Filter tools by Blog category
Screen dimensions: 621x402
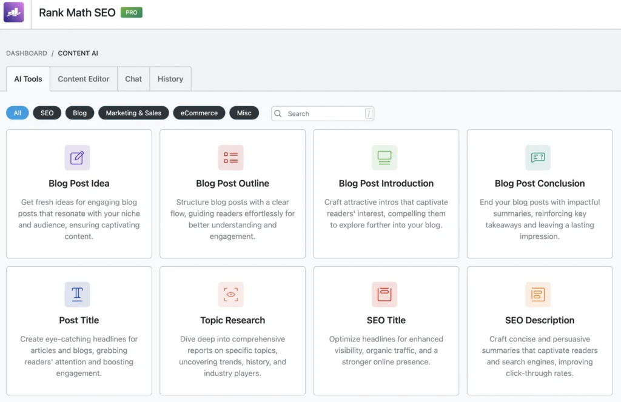pyautogui.click(x=79, y=113)
